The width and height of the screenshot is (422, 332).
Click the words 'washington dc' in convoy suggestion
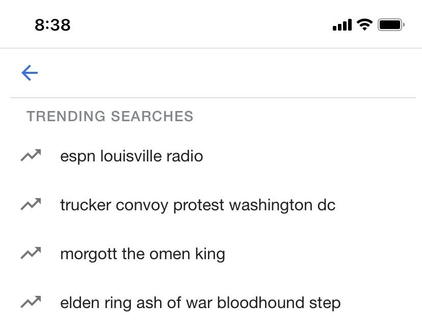click(282, 205)
